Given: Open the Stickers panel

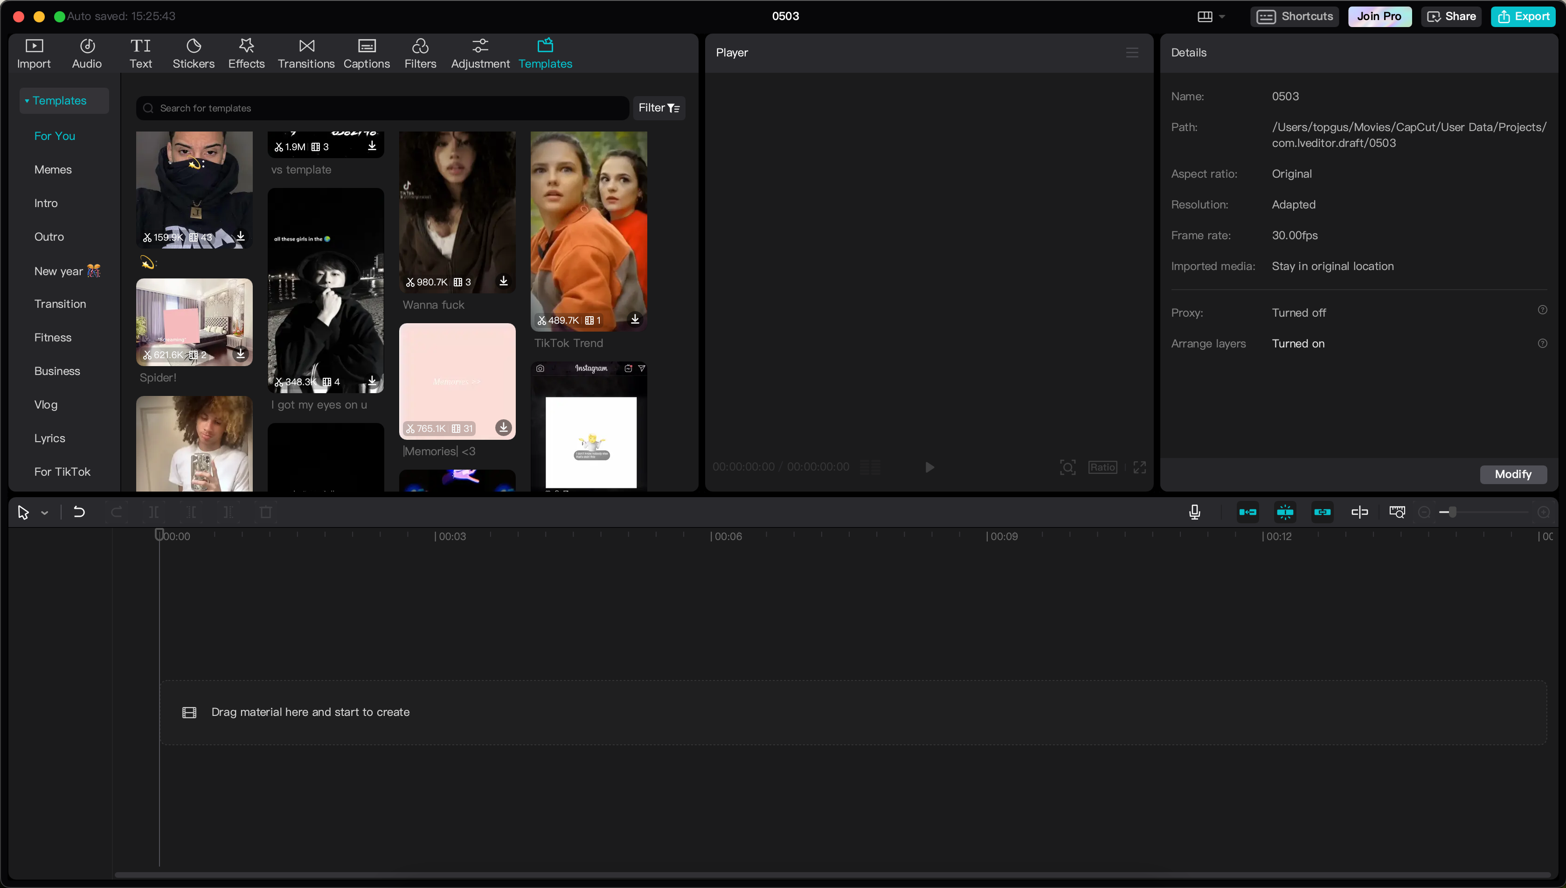Looking at the screenshot, I should click(194, 52).
